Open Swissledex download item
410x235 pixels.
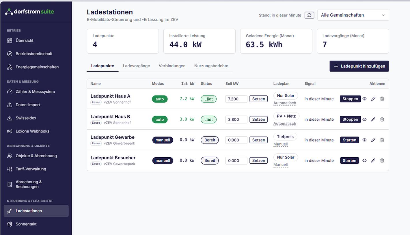pos(36,118)
